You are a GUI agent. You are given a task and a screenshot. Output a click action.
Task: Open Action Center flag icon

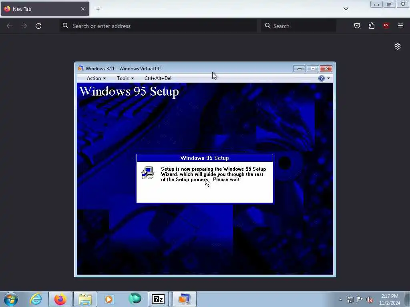(x=360, y=299)
